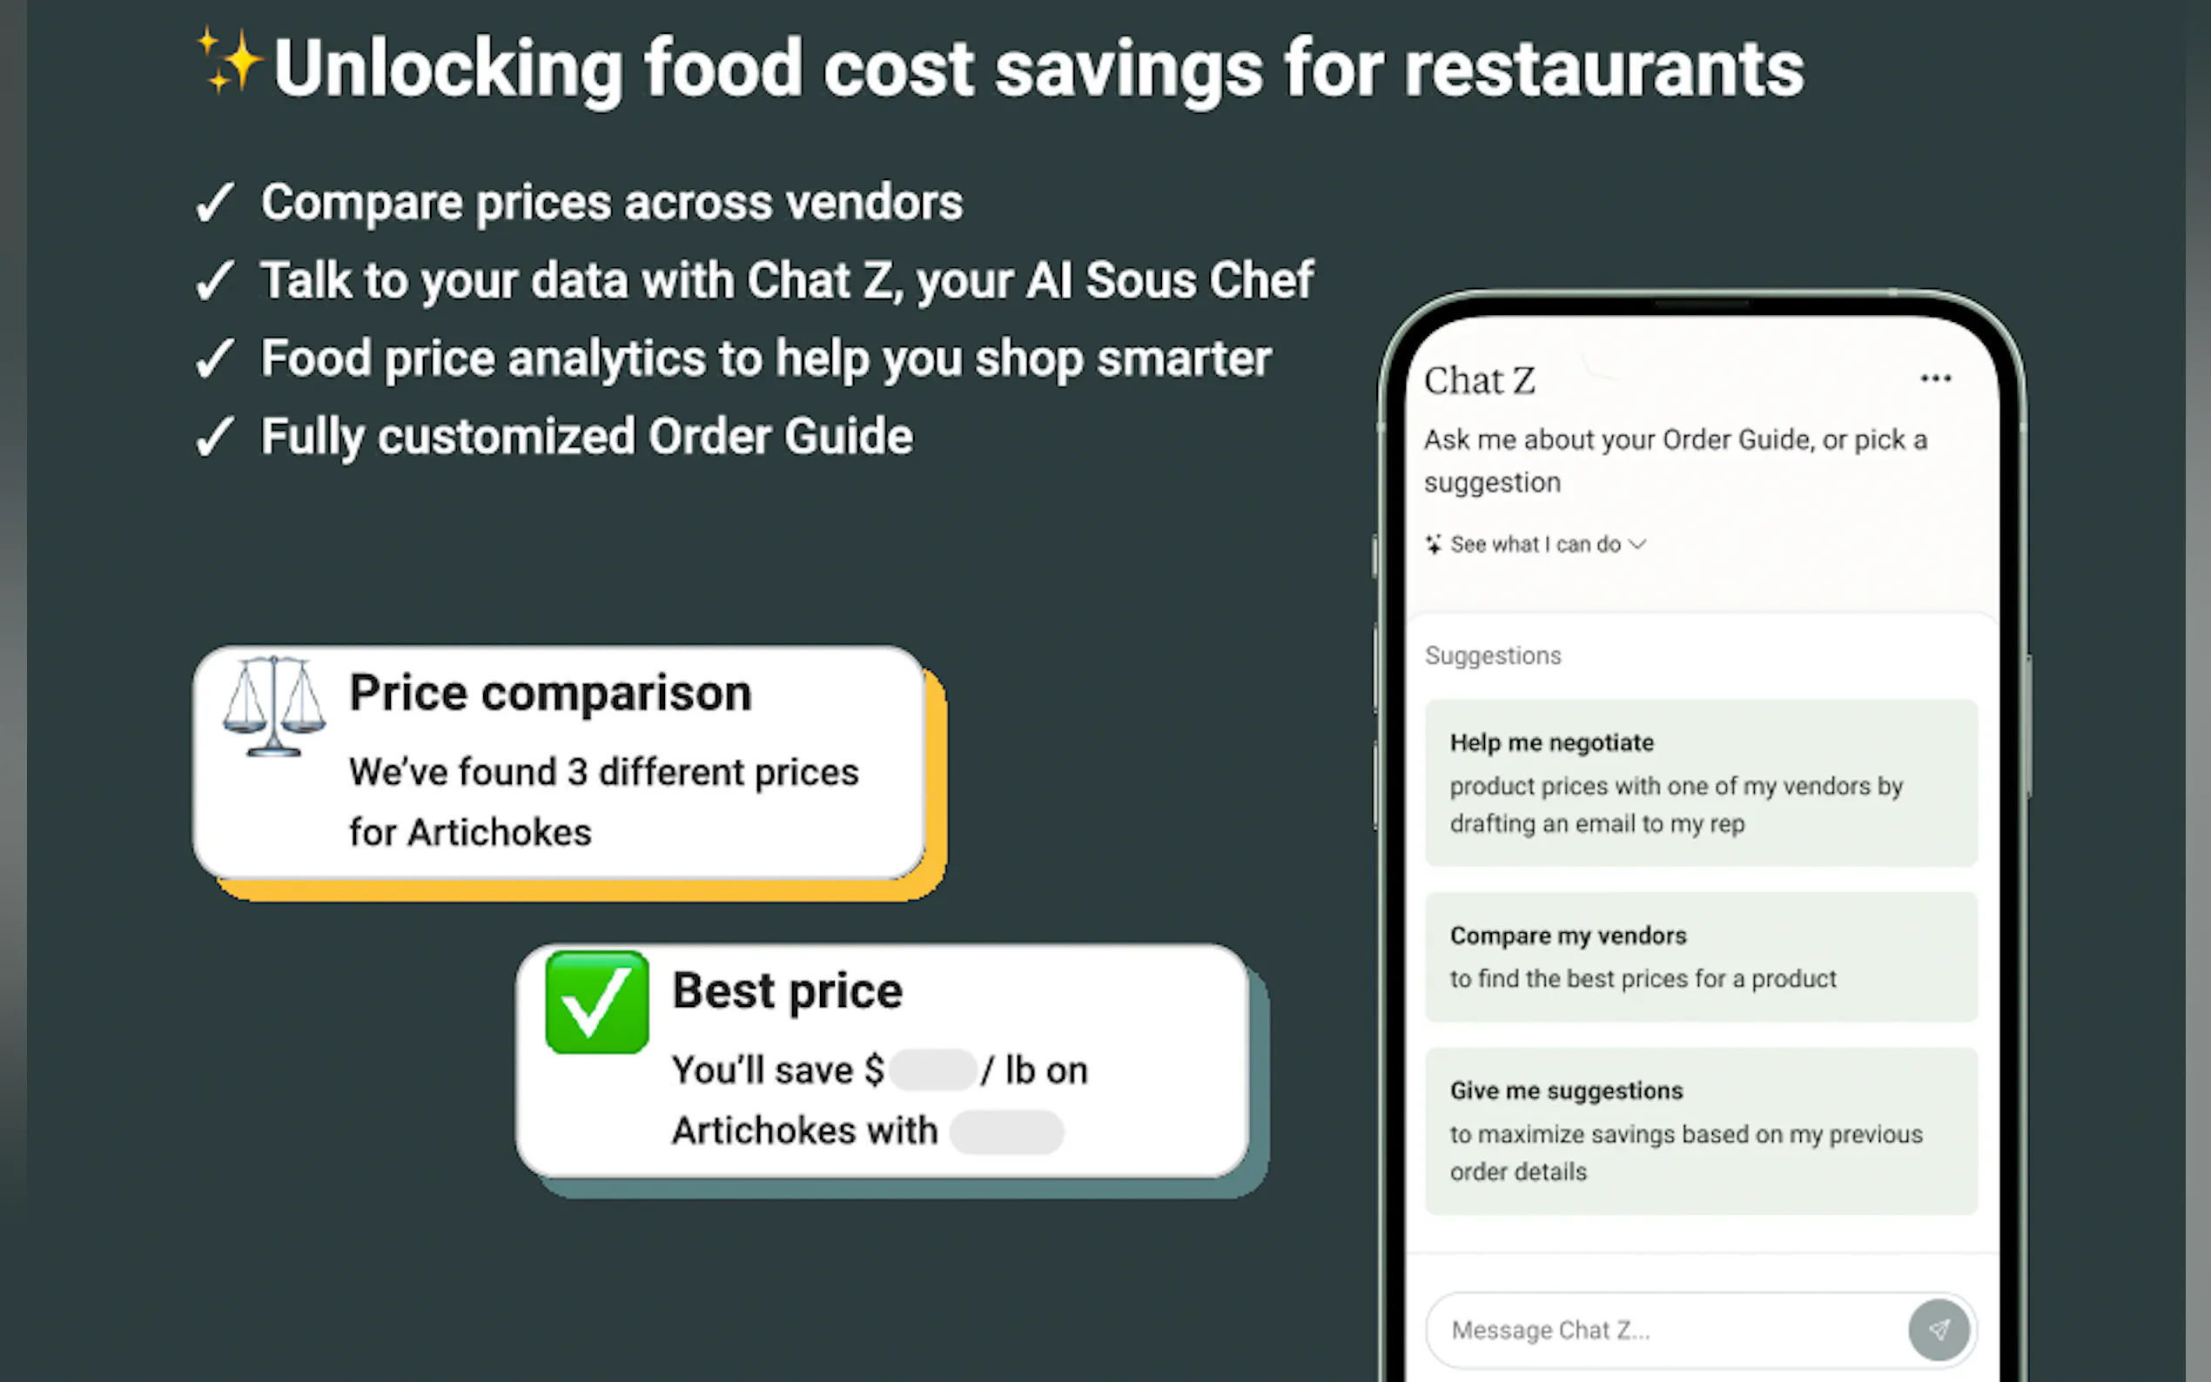Click the chevron next to See what I can do
Viewport: 2211px width, 1382px height.
tap(1638, 545)
